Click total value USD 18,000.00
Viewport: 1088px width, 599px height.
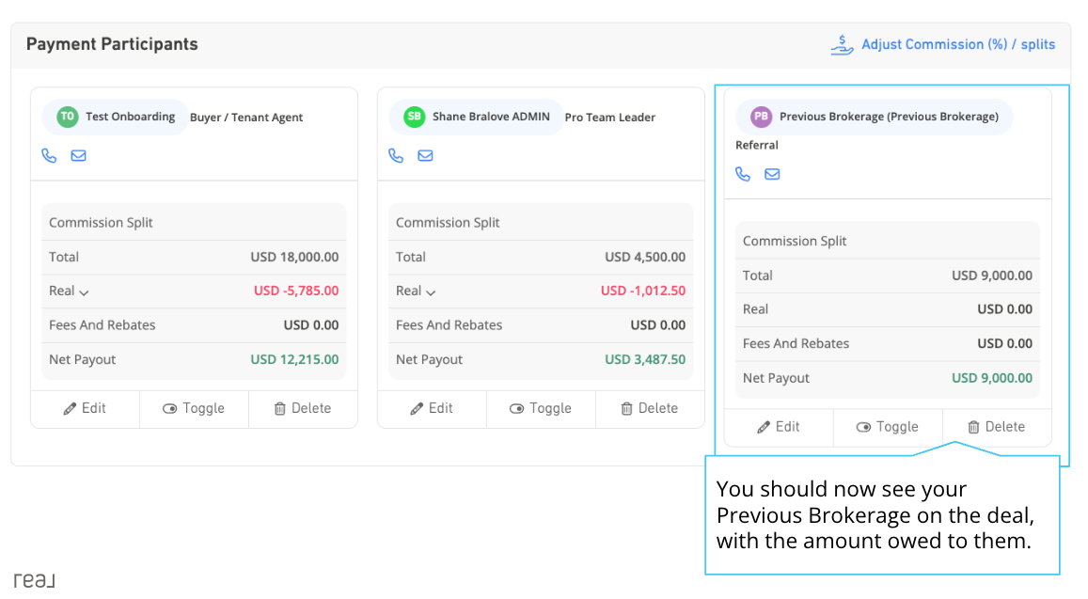point(294,257)
